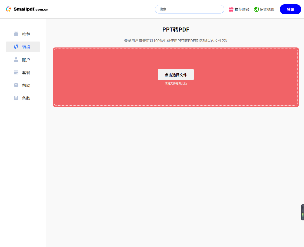The image size is (304, 247).
Task: Click the 或将文件拖到此处 text
Action: [176, 83]
